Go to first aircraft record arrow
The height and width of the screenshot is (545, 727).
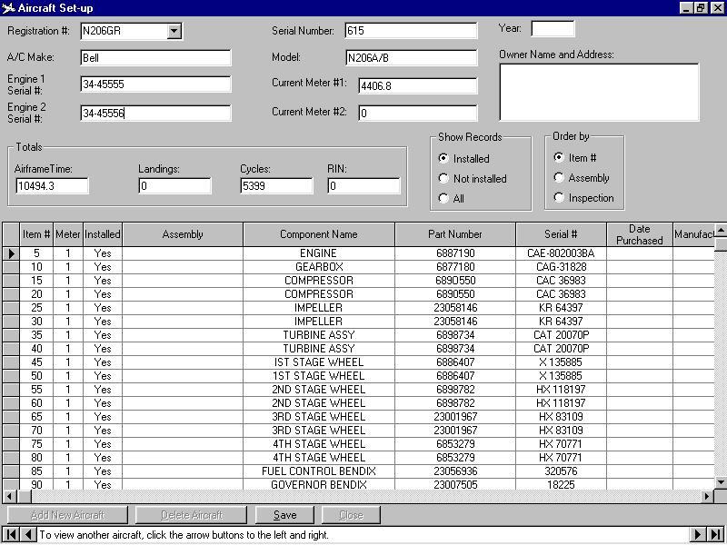pos(10,535)
